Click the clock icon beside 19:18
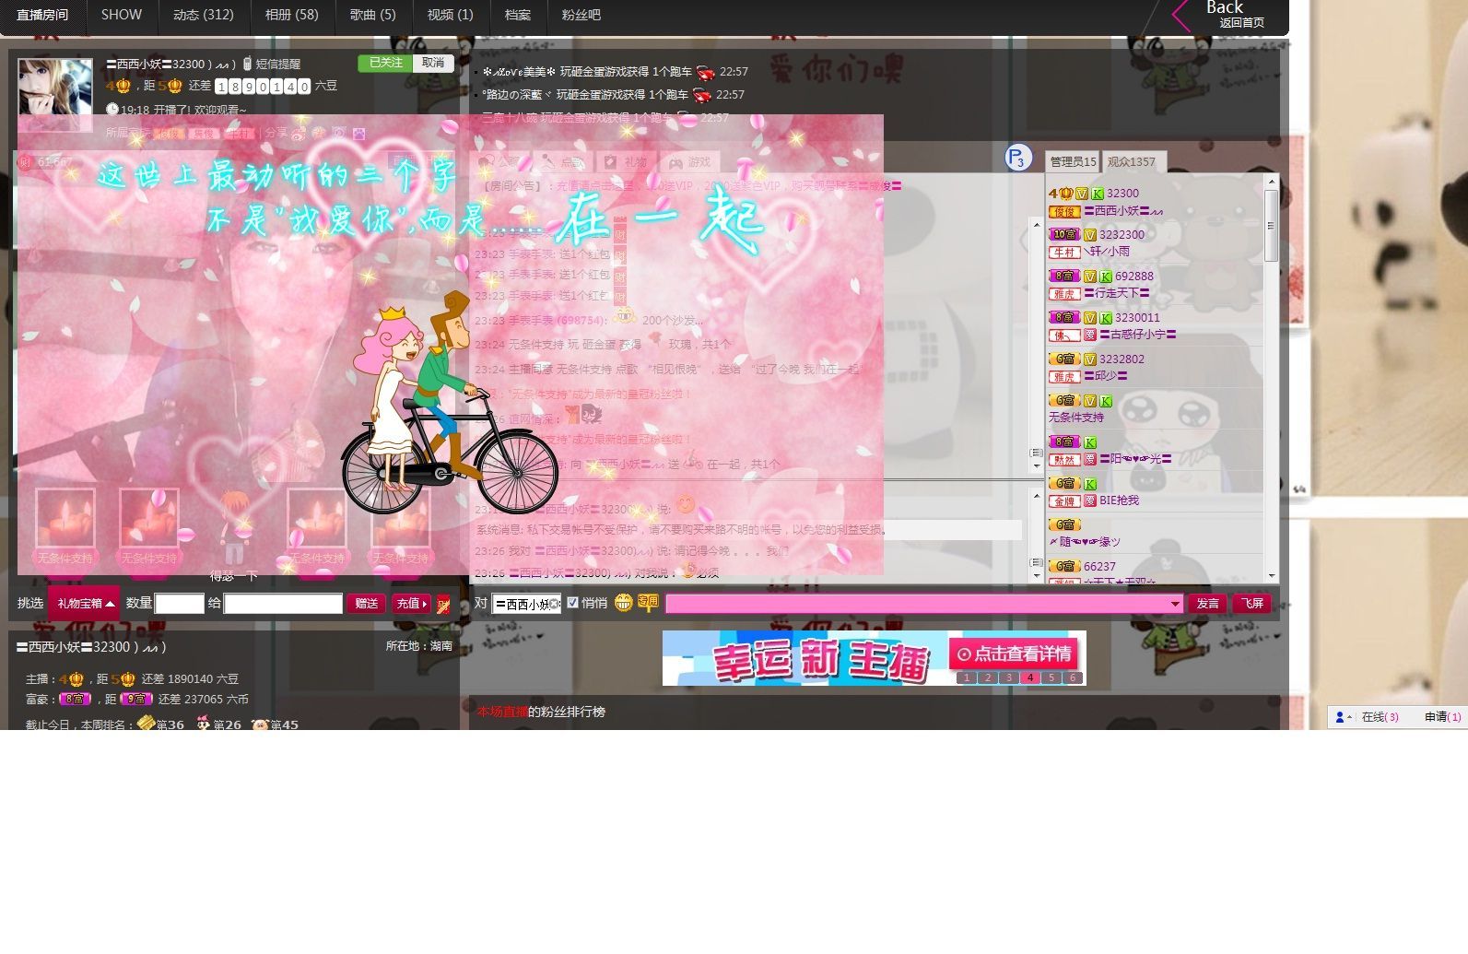 coord(112,109)
